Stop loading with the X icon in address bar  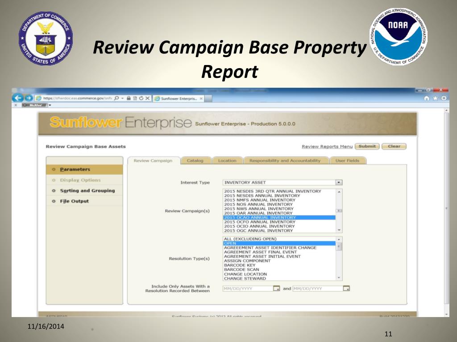click(x=147, y=98)
